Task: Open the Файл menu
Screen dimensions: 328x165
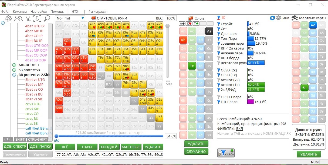Action: [x=5, y=12]
